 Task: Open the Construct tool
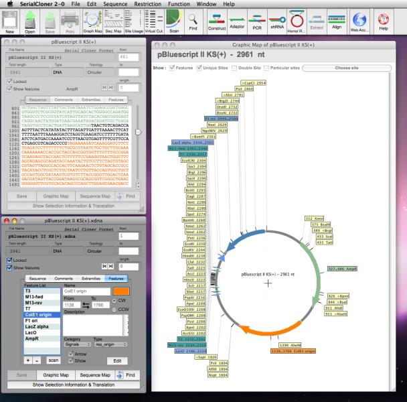(x=217, y=22)
